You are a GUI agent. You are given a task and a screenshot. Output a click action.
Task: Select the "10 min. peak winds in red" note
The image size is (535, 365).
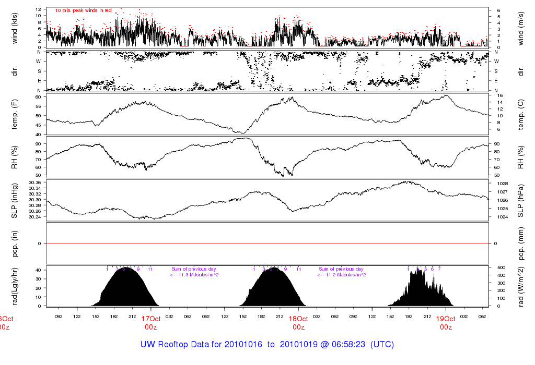(x=84, y=10)
